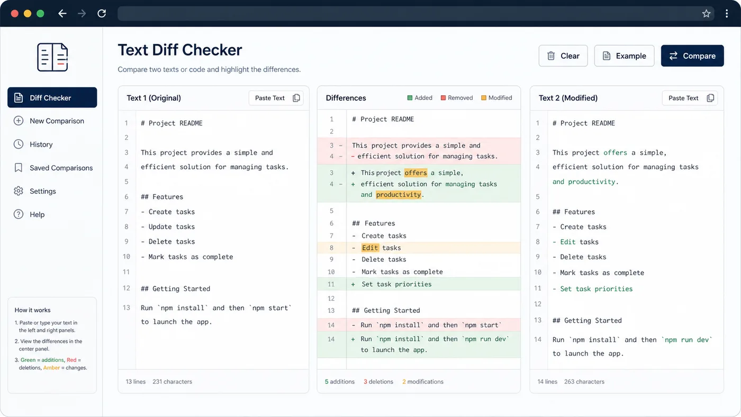Screen dimensions: 741x417
Task: Click the added 'npm run dev' line in Differences
Action: pyautogui.click(x=419, y=345)
